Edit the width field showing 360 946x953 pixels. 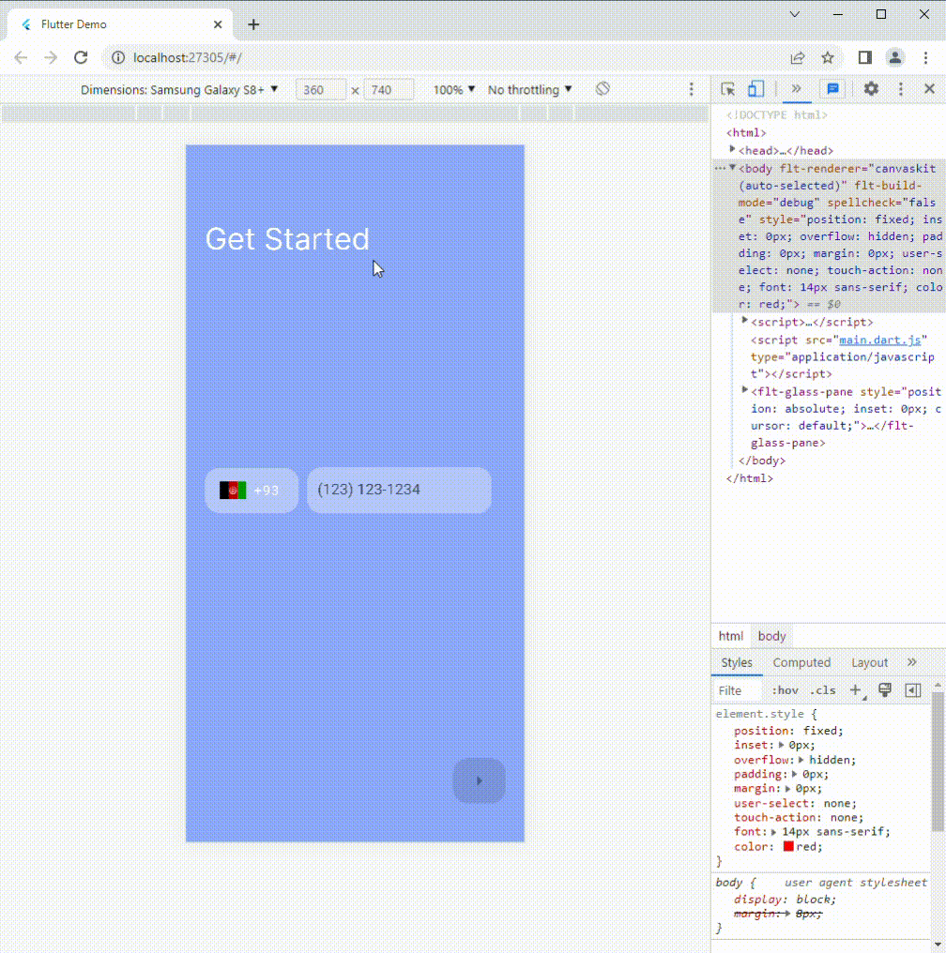[321, 90]
